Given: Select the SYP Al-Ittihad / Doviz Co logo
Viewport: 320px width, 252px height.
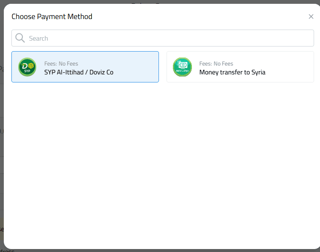Looking at the screenshot, I should 27,67.
